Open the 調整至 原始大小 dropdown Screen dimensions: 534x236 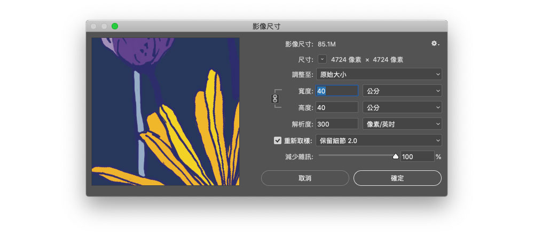(379, 74)
